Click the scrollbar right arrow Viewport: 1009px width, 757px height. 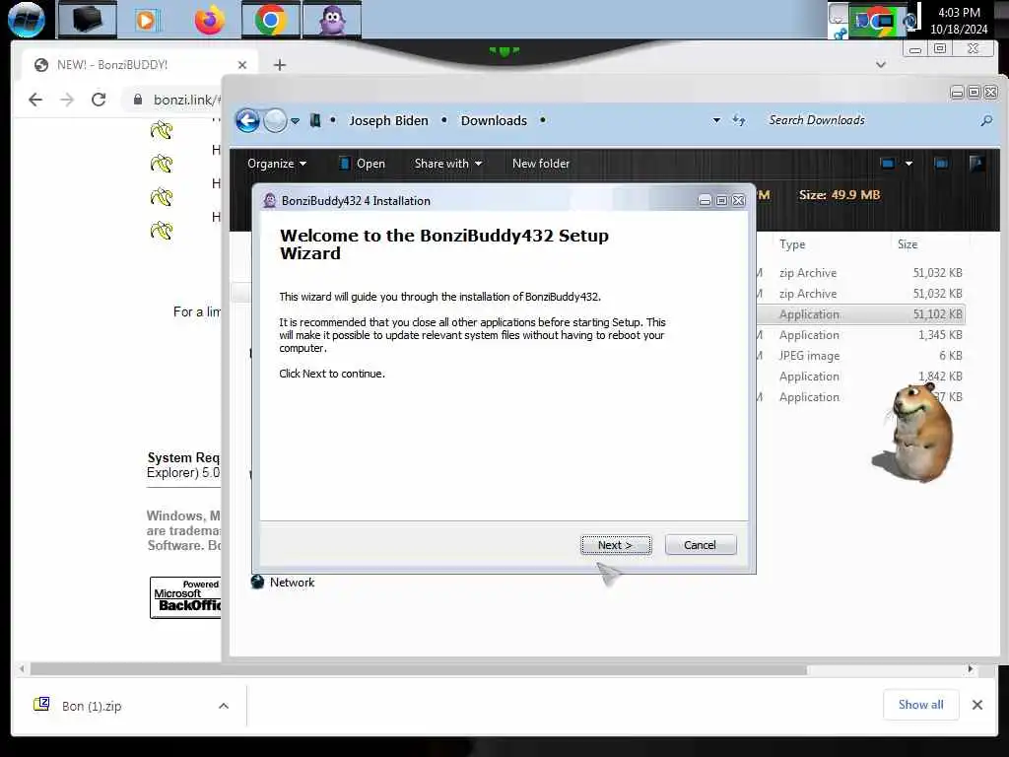click(x=971, y=669)
